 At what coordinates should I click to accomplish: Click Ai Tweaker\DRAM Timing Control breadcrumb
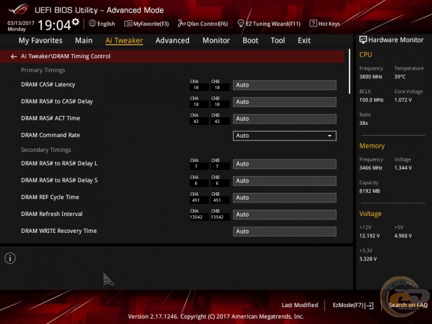coord(65,56)
